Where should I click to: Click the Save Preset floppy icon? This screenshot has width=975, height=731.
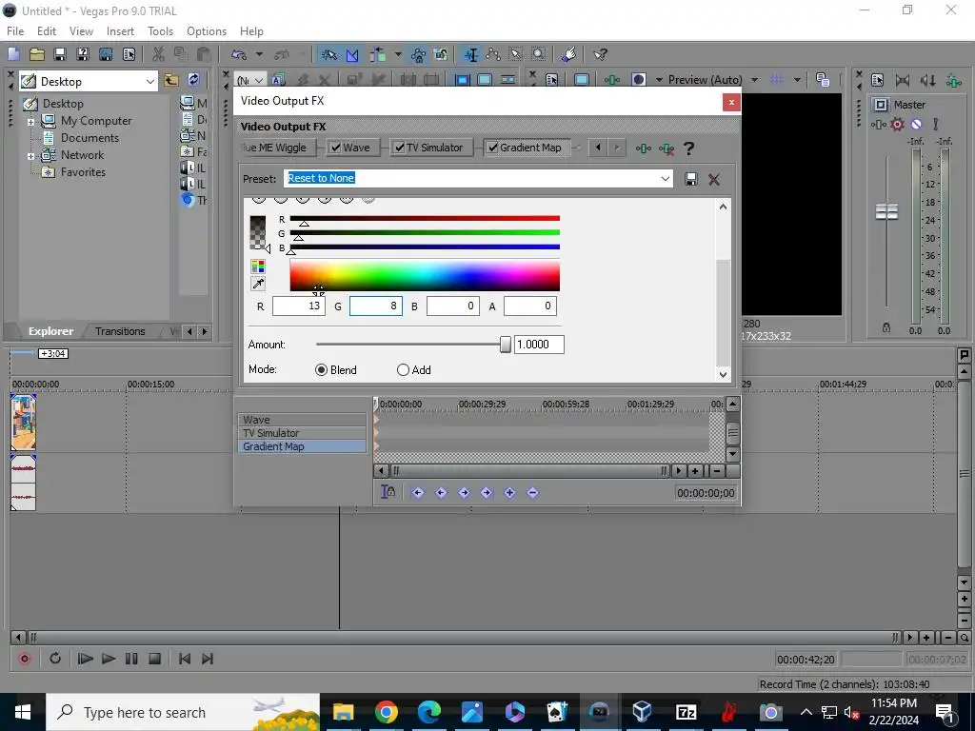(x=691, y=179)
